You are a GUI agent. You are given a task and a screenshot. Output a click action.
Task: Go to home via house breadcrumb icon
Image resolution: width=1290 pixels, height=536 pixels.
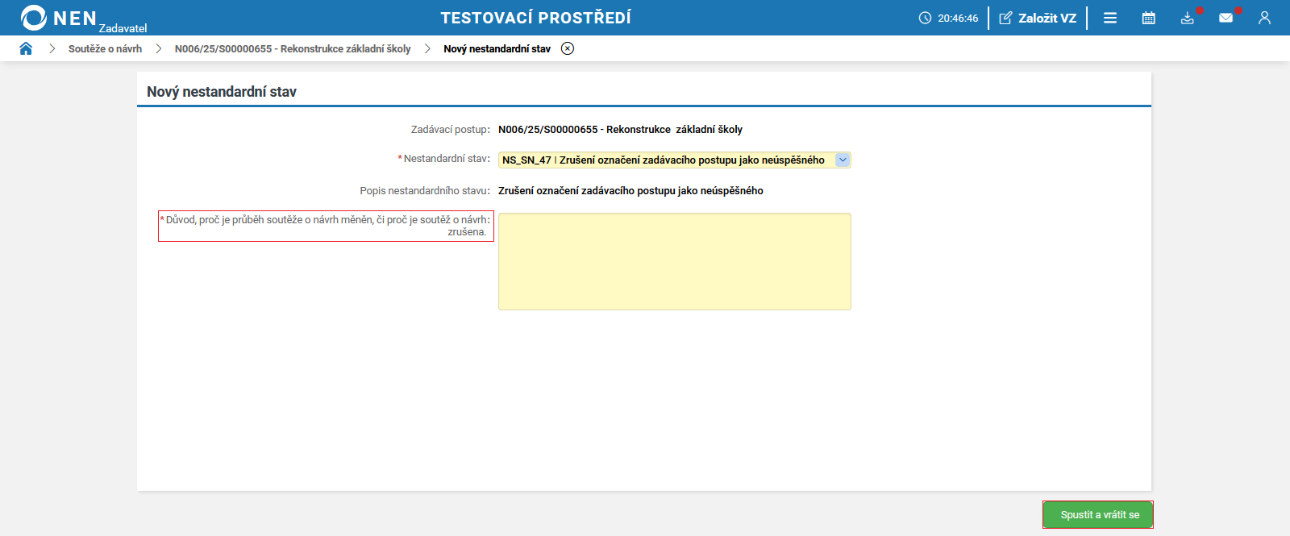[x=26, y=48]
